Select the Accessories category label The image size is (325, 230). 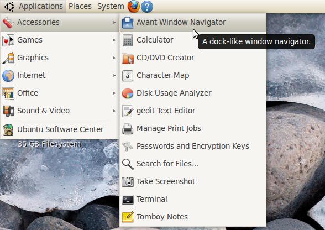pos(38,22)
